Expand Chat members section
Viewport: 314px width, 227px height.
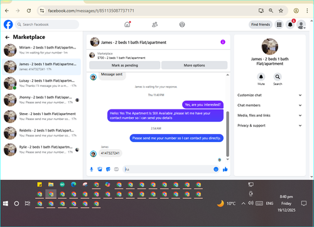tap(269, 105)
